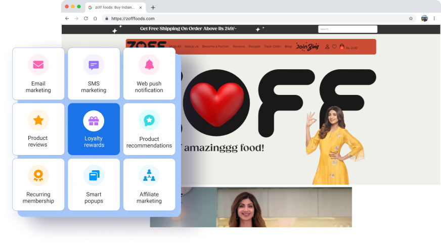This screenshot has width=441, height=244.
Task: Open the Email marketing card
Action: 38,74
